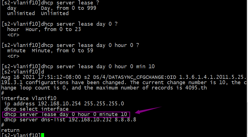The width and height of the screenshot is (248, 137).
Task: Click the command 'dhcp server lease day 0 ?'
Action: pos(79,24)
